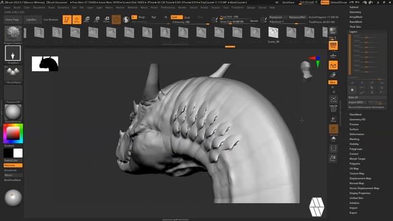Open the Alpha menu
This screenshot has width=393, height=221.
[7, 7]
